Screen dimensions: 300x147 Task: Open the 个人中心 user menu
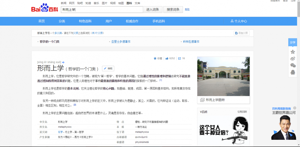239,21
